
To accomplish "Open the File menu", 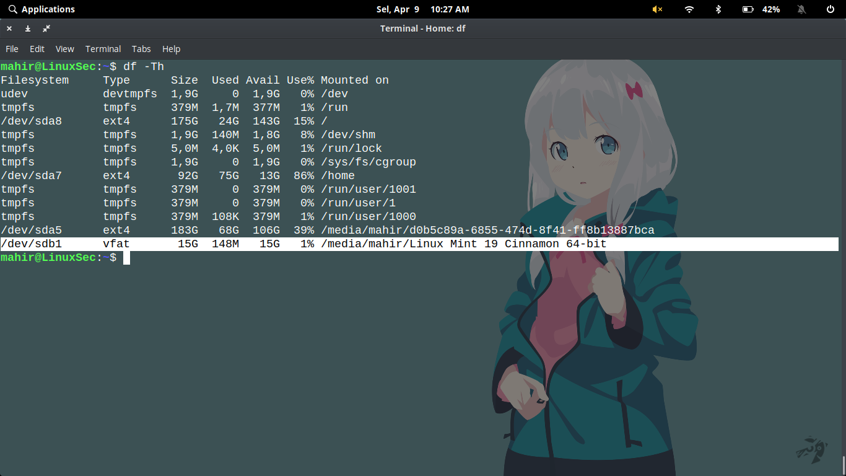I will click(x=12, y=49).
